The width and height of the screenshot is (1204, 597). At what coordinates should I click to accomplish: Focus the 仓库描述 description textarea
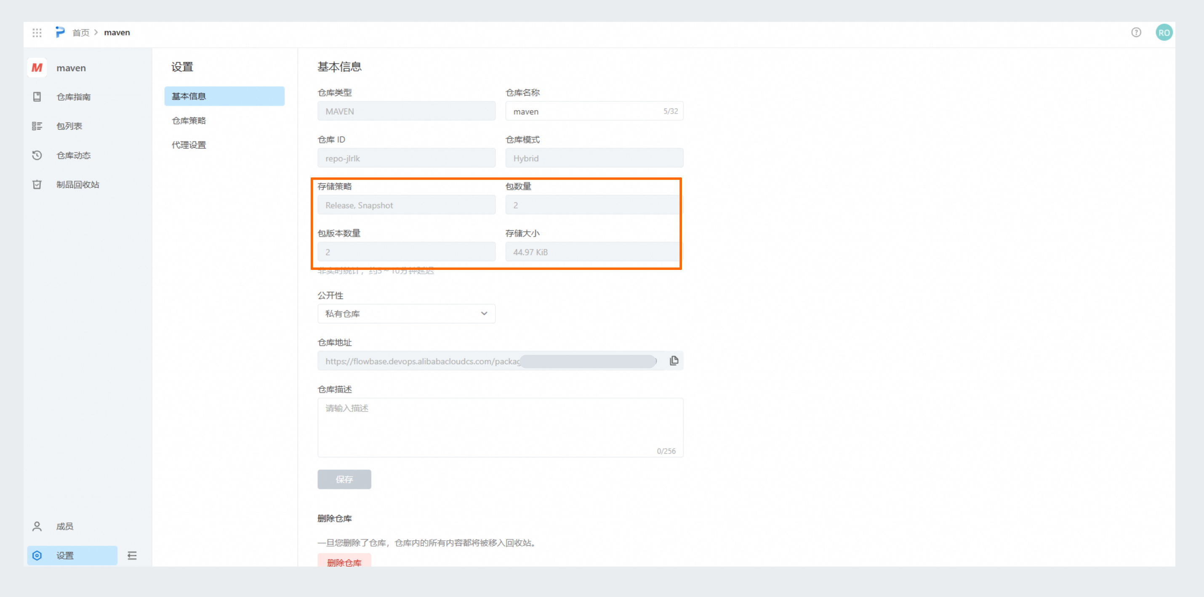pyautogui.click(x=500, y=427)
